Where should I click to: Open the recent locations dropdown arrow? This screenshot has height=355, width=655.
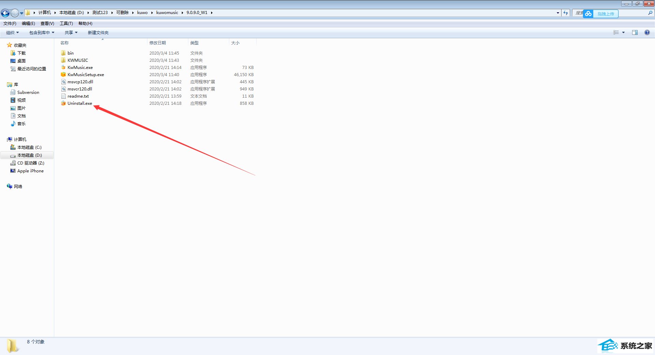pos(21,13)
